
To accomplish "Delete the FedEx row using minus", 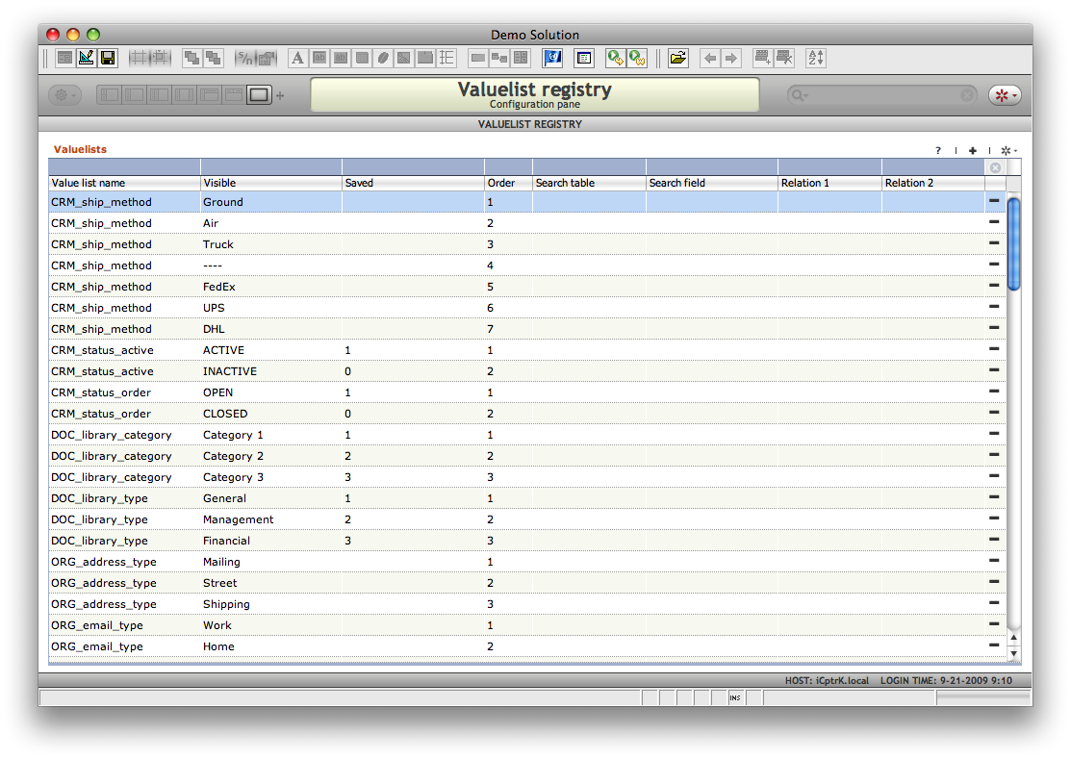I will [x=994, y=286].
